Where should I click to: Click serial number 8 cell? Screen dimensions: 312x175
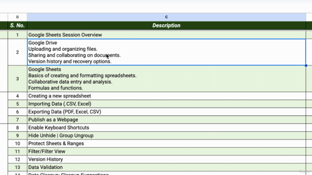click(18, 127)
